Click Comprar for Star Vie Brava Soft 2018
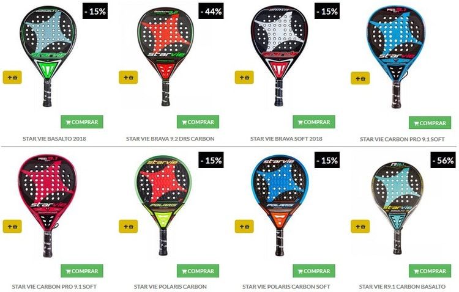 coord(314,122)
